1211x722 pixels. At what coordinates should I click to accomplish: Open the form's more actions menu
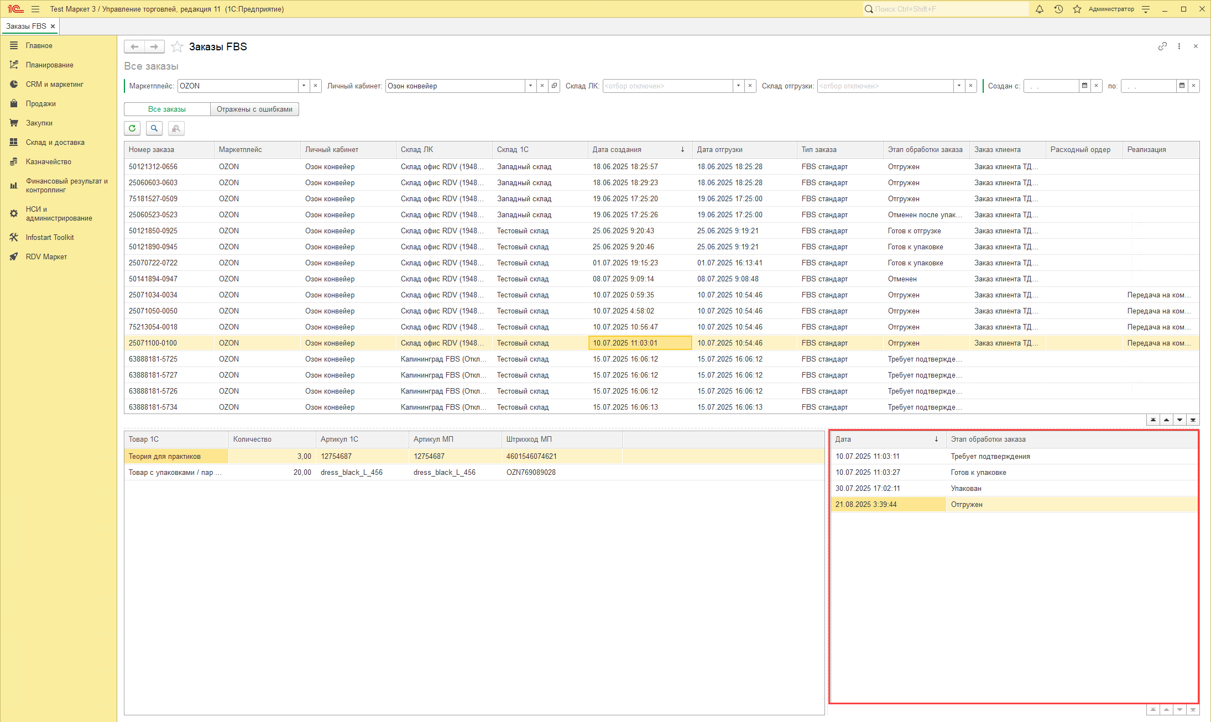click(1179, 46)
